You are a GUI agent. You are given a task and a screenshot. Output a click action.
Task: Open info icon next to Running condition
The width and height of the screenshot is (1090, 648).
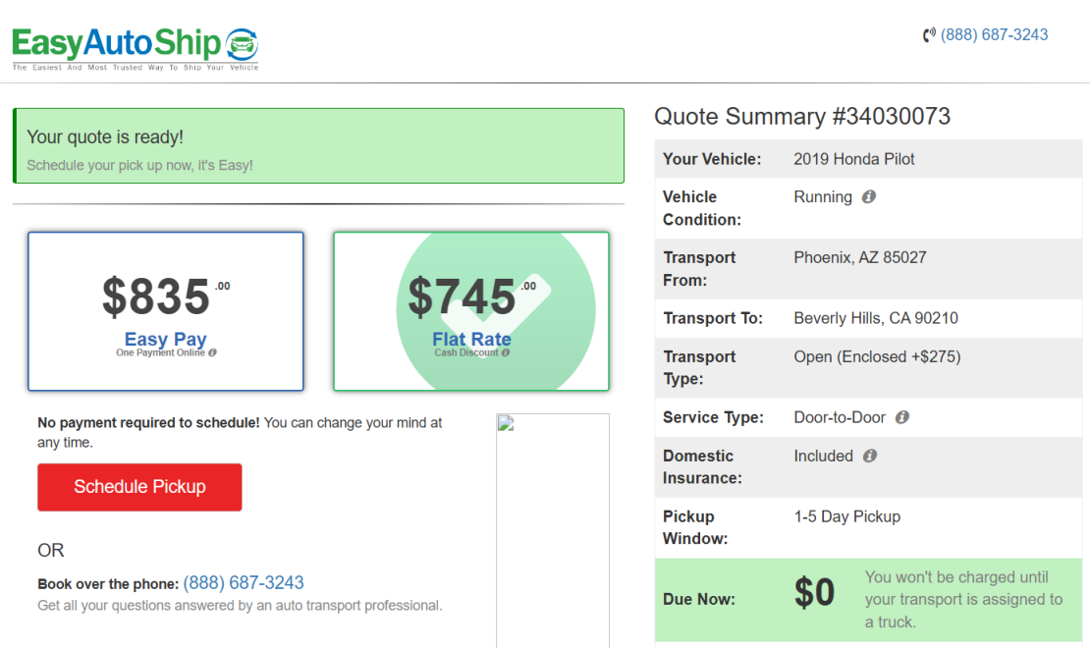point(869,196)
